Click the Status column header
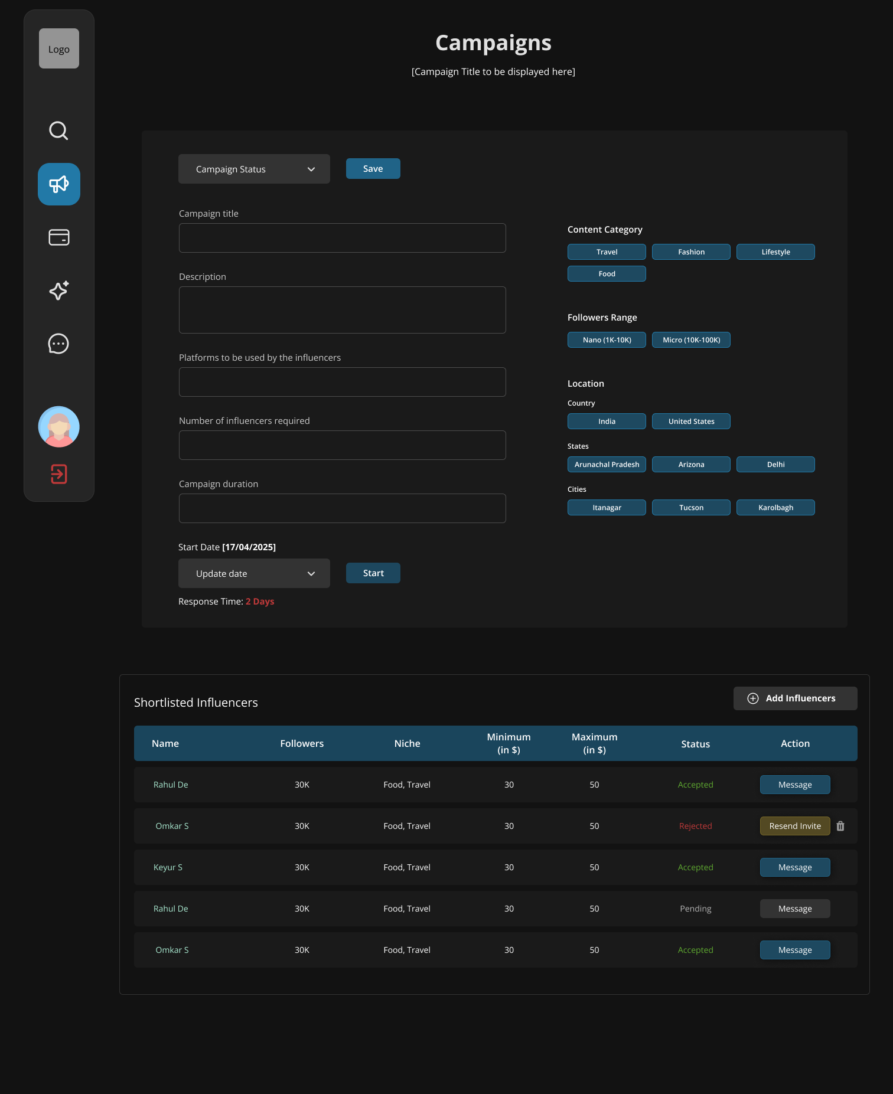 (695, 744)
